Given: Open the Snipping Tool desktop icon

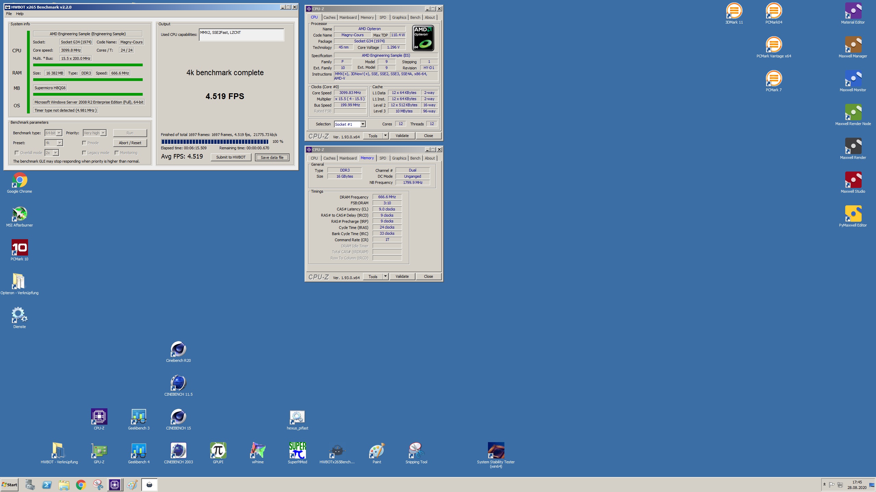Looking at the screenshot, I should [x=416, y=453].
